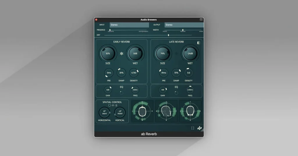This screenshot has height=156, width=298.
Task: Click the Late EQ Freq knob showing 2.59kHz
Action: tap(190, 90)
